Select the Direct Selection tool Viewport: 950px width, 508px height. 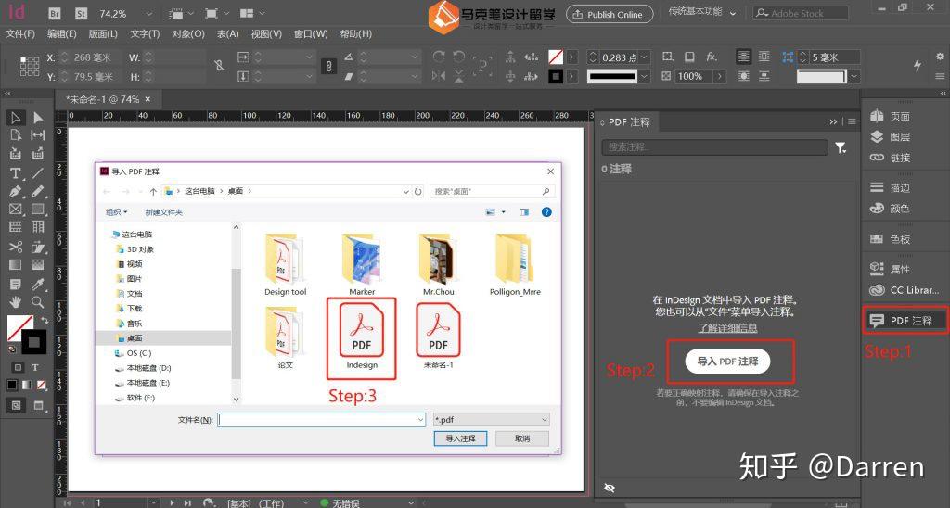[37, 118]
